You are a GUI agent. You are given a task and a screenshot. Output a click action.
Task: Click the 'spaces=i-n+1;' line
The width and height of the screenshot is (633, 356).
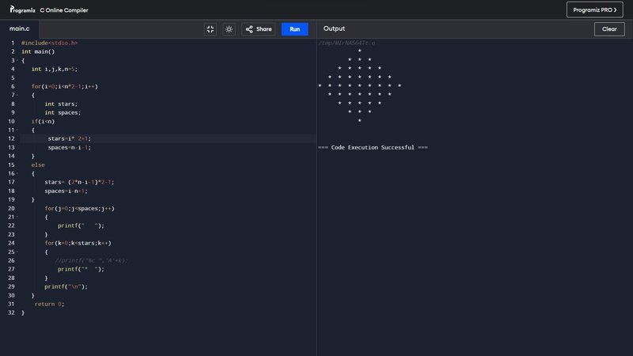(66, 191)
